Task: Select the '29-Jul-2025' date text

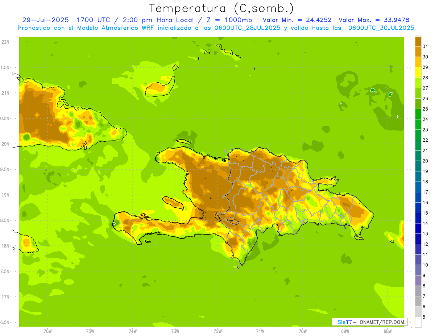Action: [45, 20]
